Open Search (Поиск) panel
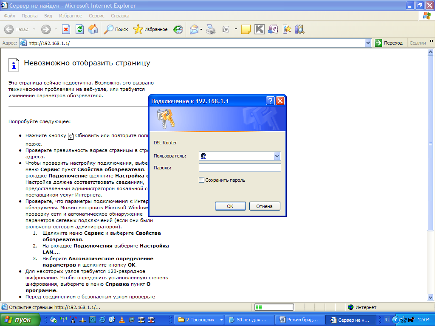 click(116, 29)
